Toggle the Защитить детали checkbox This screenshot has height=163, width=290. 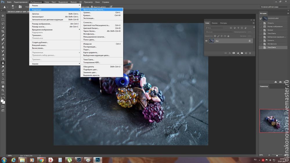[92, 6]
